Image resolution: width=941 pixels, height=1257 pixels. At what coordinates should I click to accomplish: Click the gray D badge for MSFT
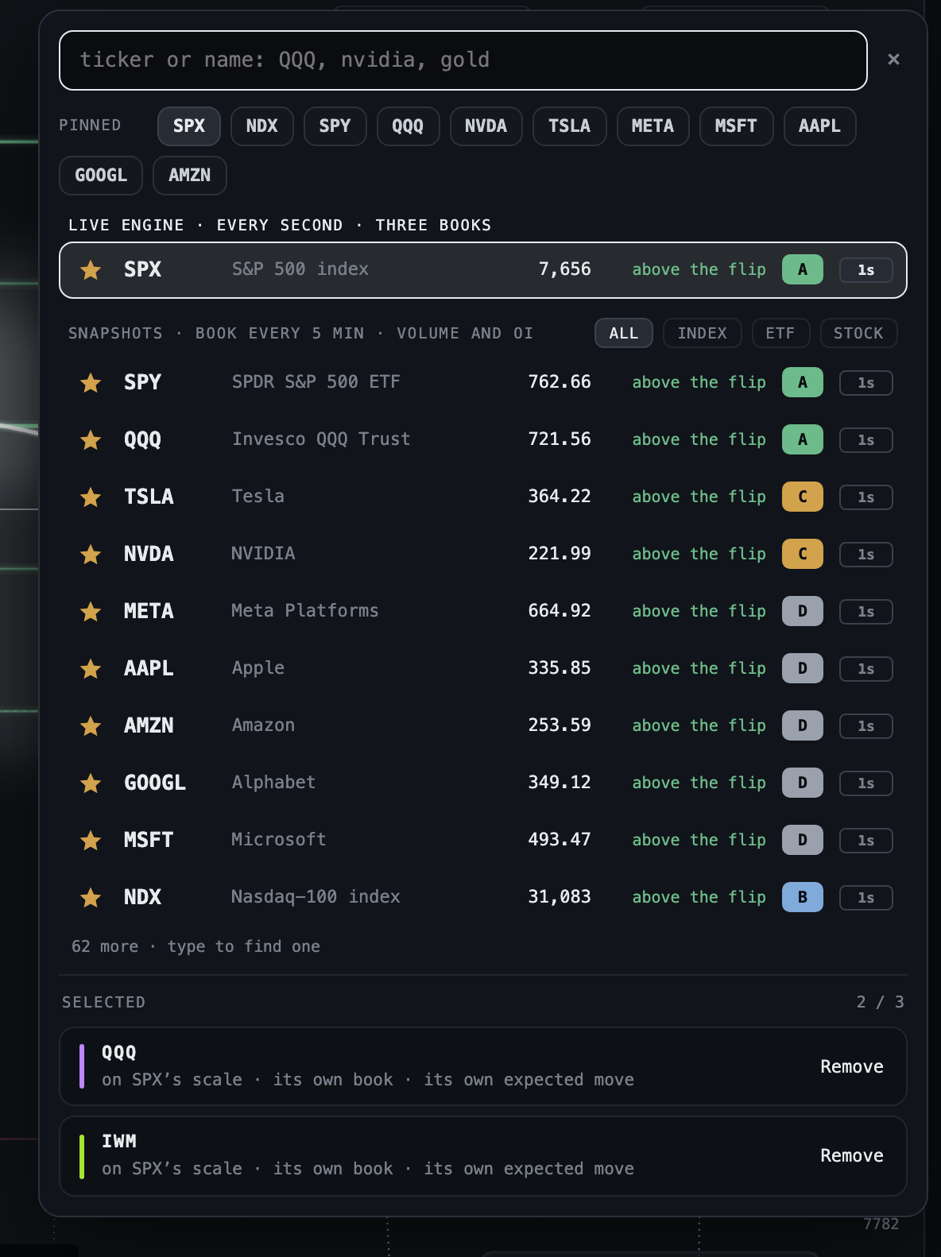803,841
